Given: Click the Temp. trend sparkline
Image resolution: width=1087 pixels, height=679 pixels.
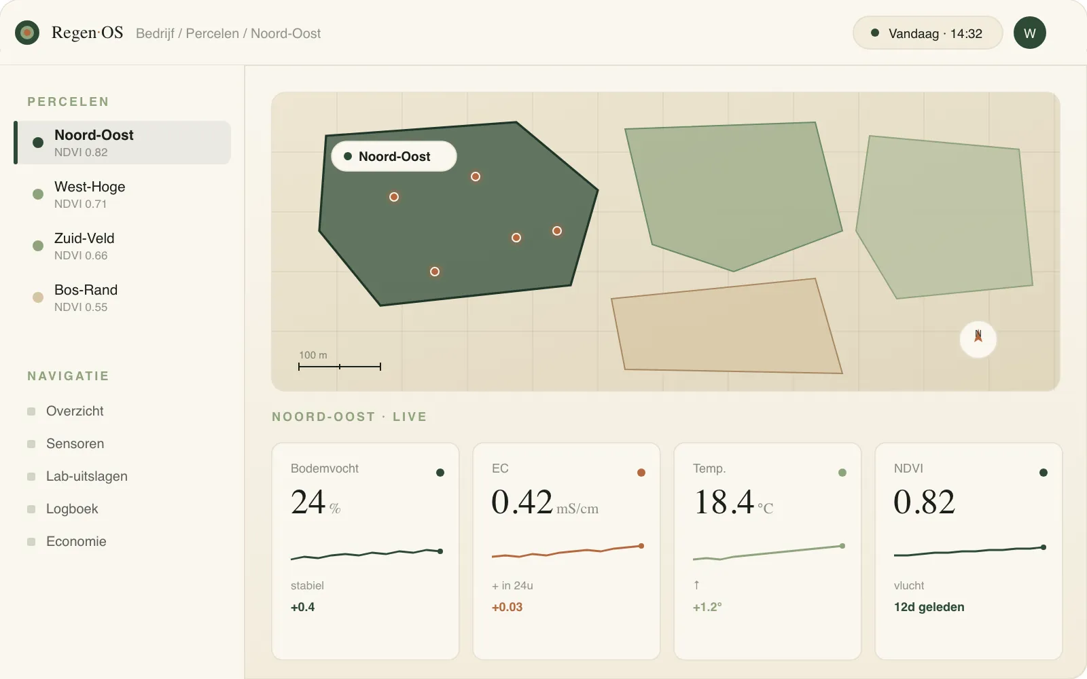Looking at the screenshot, I should pyautogui.click(x=769, y=552).
